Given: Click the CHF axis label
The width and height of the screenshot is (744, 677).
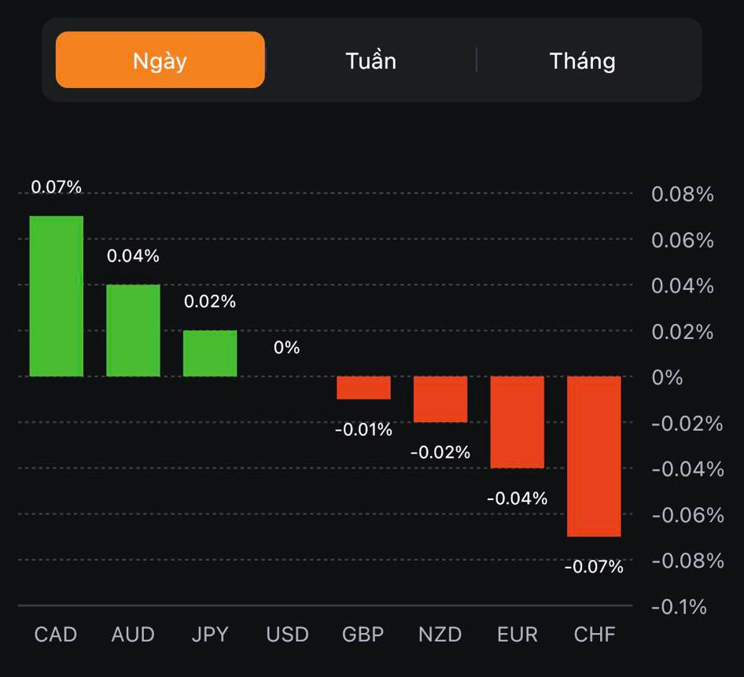Looking at the screenshot, I should tap(595, 635).
